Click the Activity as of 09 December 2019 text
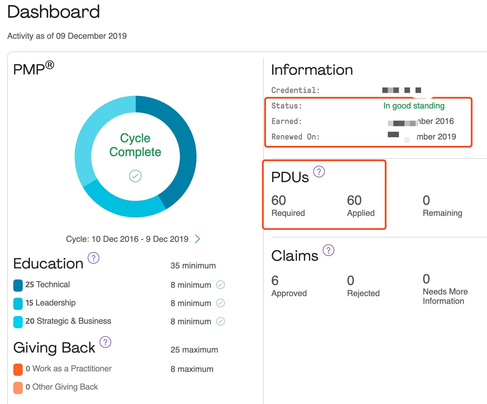 tap(67, 36)
